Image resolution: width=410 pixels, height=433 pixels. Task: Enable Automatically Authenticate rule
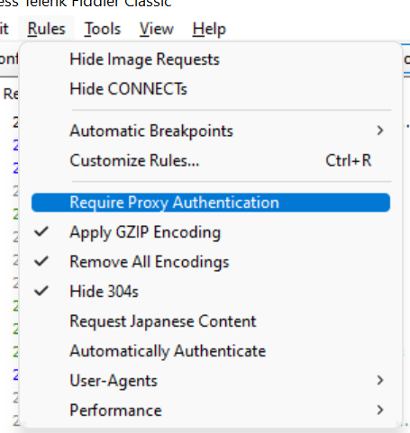click(211, 351)
